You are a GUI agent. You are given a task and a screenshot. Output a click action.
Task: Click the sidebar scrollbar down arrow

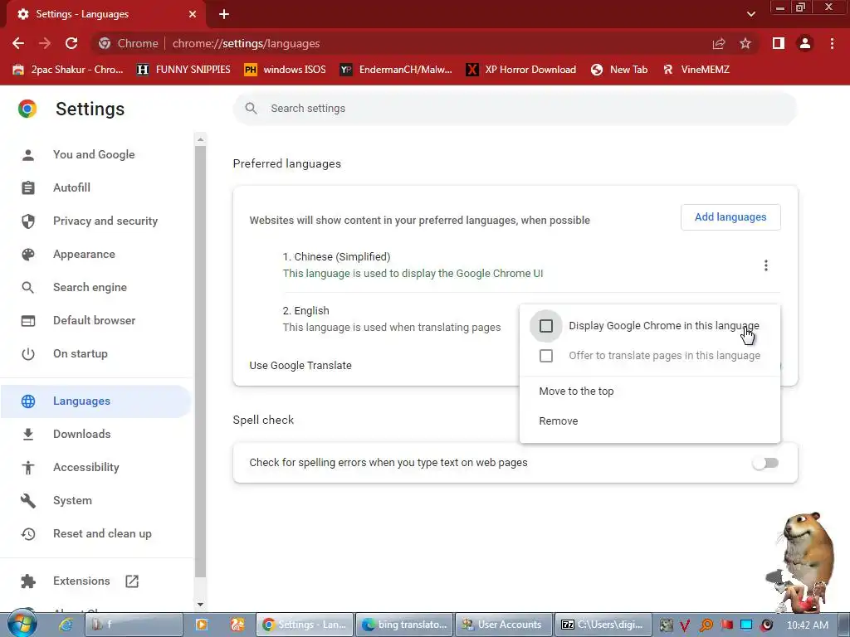click(x=201, y=605)
